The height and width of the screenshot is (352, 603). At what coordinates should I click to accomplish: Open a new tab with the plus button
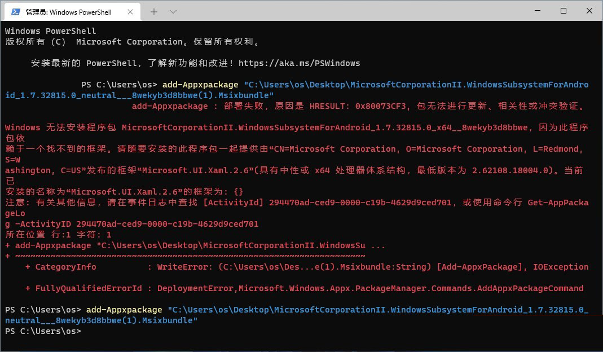[154, 12]
